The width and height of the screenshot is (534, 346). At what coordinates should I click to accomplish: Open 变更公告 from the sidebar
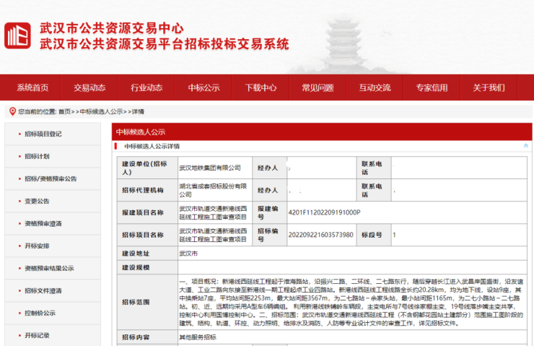click(x=37, y=201)
